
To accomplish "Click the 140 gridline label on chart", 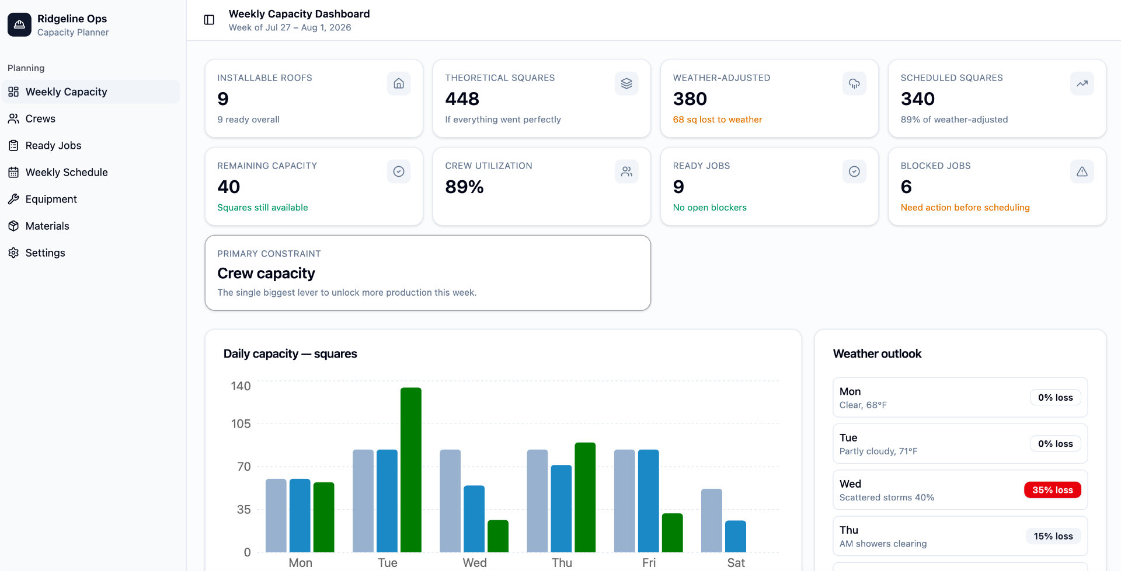I will click(x=241, y=386).
